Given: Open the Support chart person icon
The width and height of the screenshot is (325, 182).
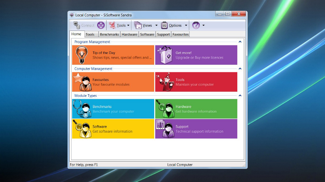Looking at the screenshot, I should [165, 129].
